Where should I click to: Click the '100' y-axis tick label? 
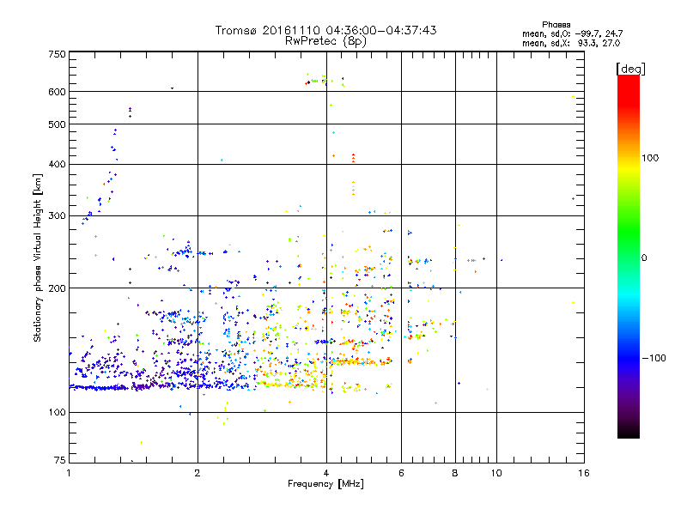pyautogui.click(x=58, y=413)
